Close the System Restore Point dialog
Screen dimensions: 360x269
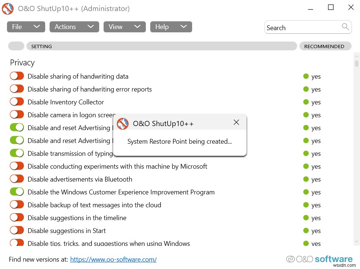point(236,122)
